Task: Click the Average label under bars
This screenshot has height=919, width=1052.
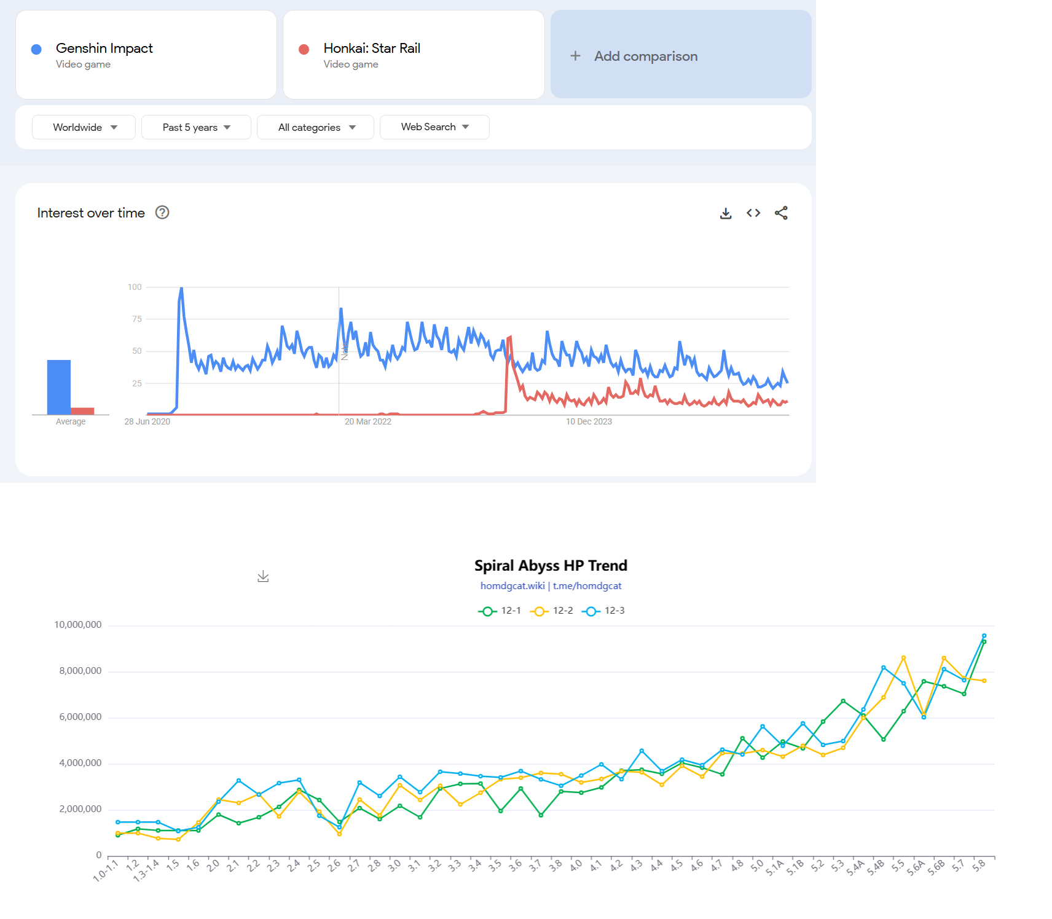Action: tap(71, 421)
